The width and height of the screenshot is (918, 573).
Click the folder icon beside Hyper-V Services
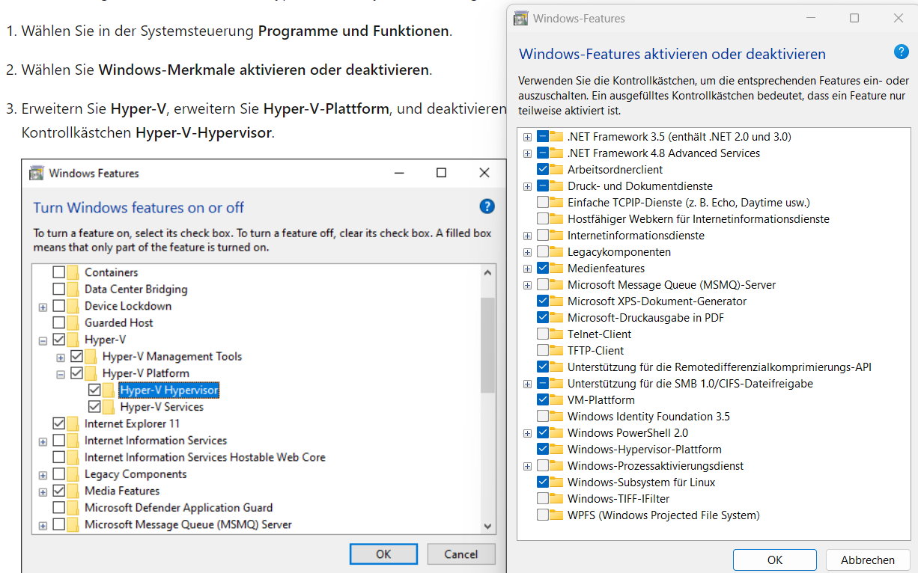click(x=109, y=407)
